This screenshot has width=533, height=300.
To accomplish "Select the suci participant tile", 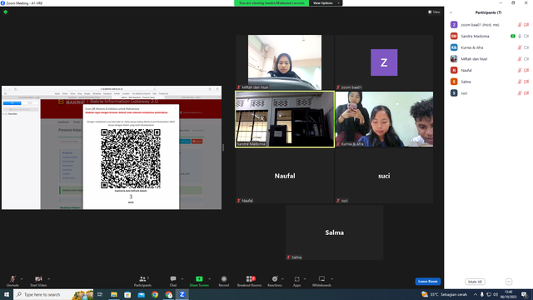I will tap(384, 176).
